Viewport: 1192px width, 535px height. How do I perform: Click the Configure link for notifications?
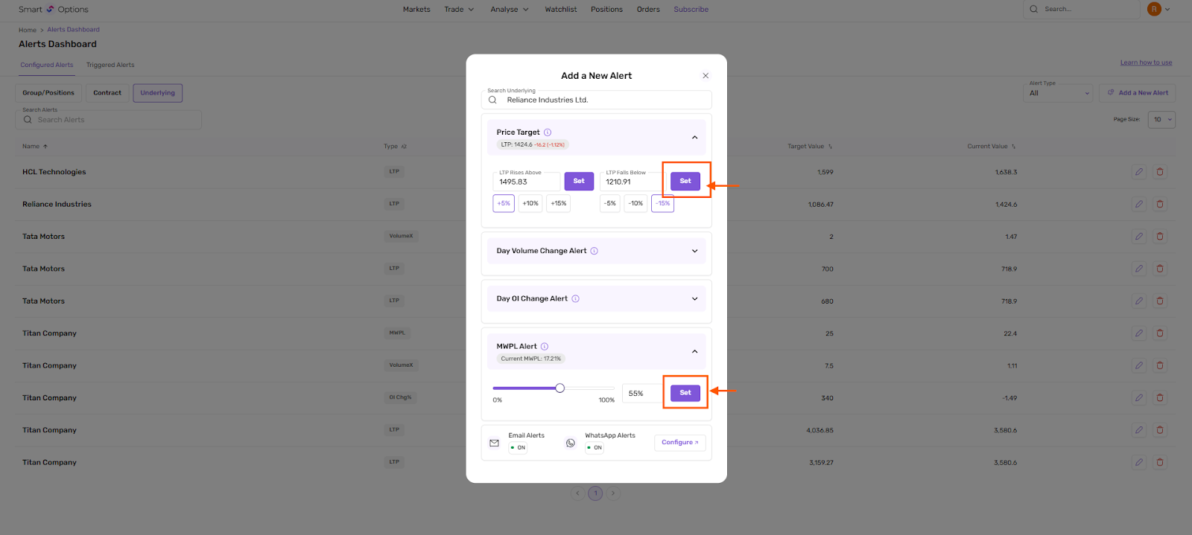(x=679, y=443)
